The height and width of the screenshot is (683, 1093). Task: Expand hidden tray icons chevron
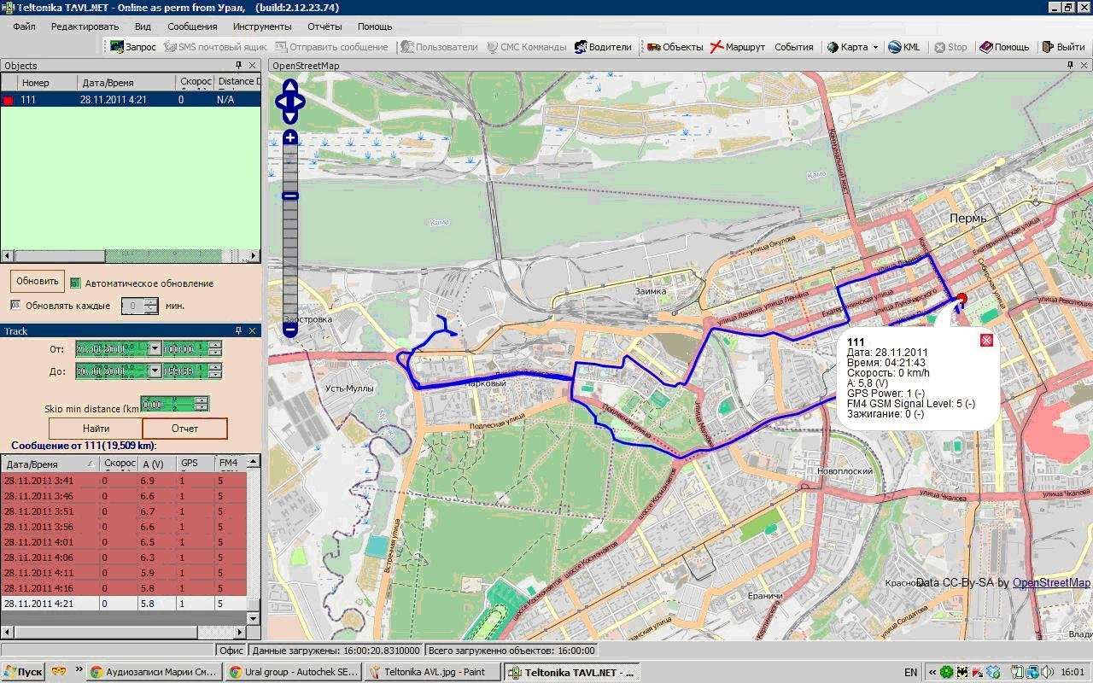pos(932,672)
